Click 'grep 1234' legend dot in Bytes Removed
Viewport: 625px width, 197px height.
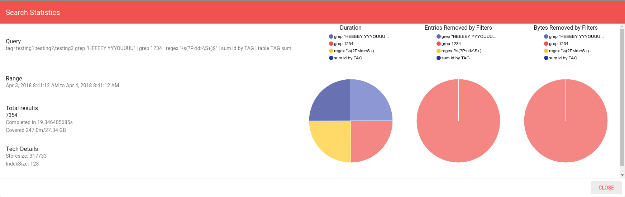546,44
